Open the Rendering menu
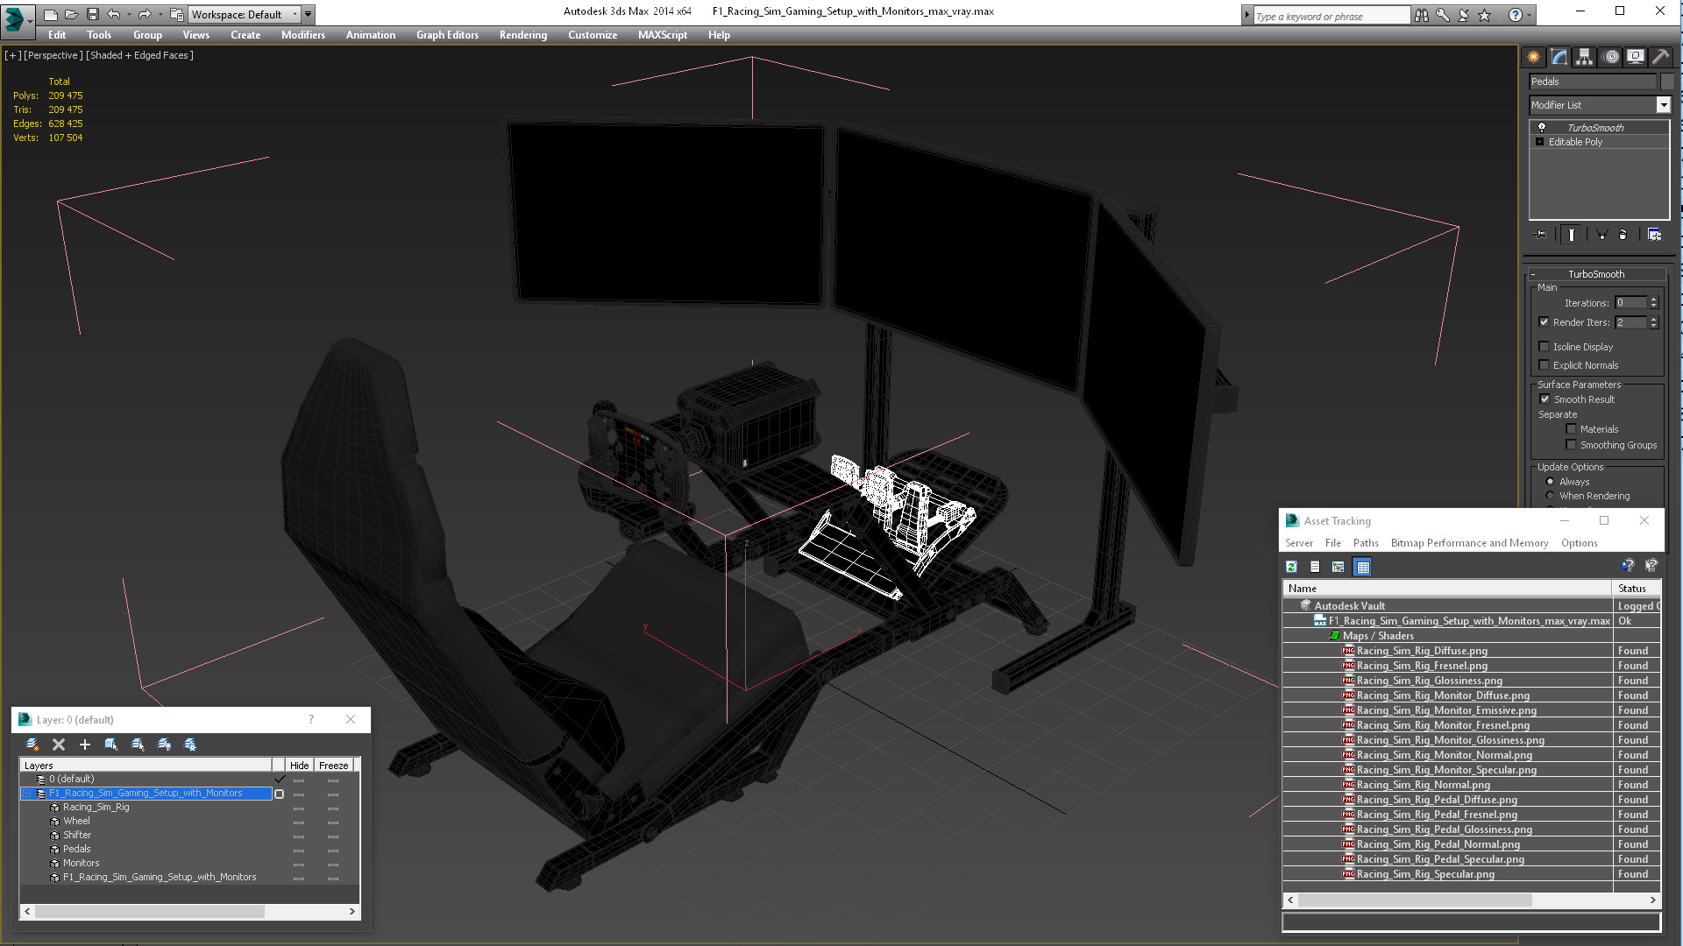Image resolution: width=1683 pixels, height=946 pixels. tap(522, 35)
